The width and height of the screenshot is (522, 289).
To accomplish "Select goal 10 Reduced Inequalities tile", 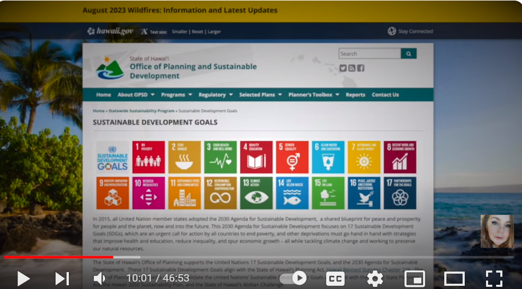I will coord(148,193).
